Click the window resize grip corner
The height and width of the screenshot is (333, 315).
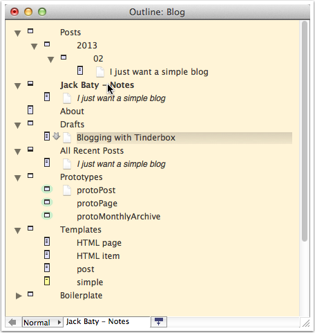pos(306,323)
